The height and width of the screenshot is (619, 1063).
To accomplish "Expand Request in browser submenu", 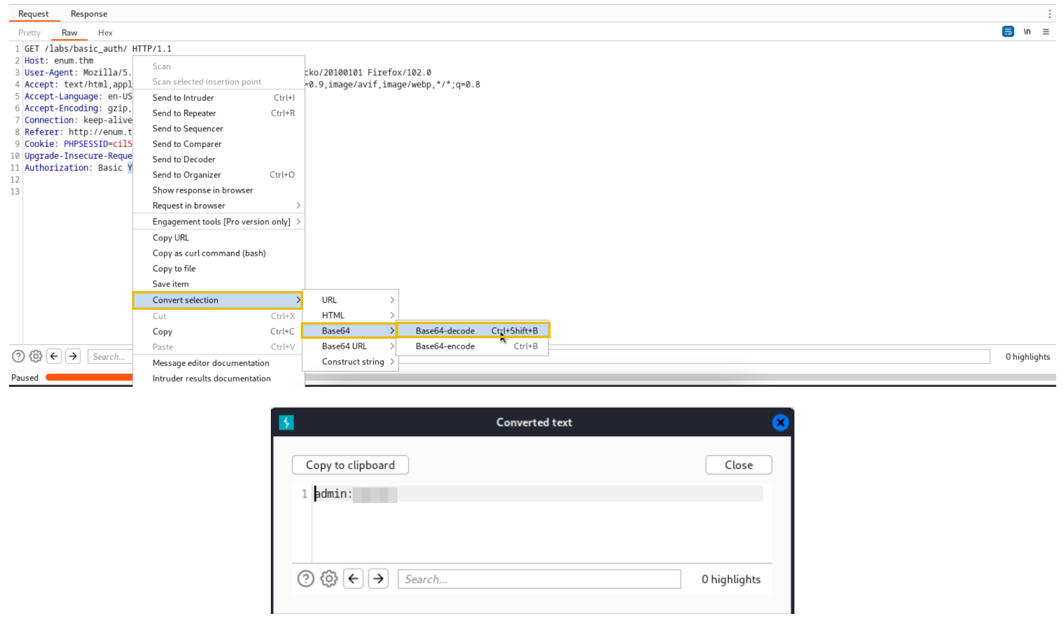I will (219, 205).
